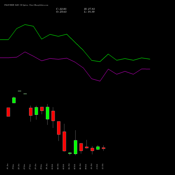Click the 05 Feb date label
Image resolution: width=175 pixels, height=175 pixels.
pos(75,167)
